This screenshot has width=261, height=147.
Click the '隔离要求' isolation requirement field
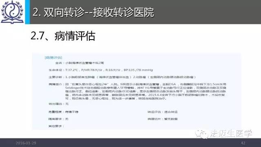tap(58, 119)
